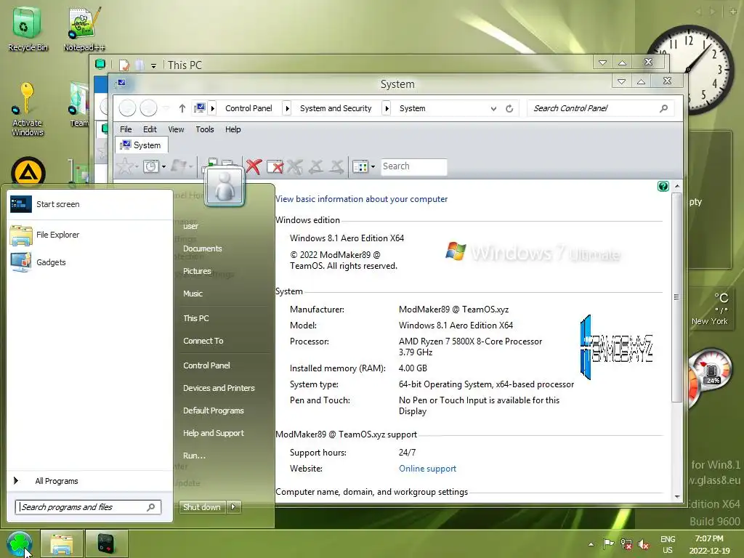Click the taskbar clock showing 7:07 PM
This screenshot has height=558, width=744.
(x=709, y=544)
